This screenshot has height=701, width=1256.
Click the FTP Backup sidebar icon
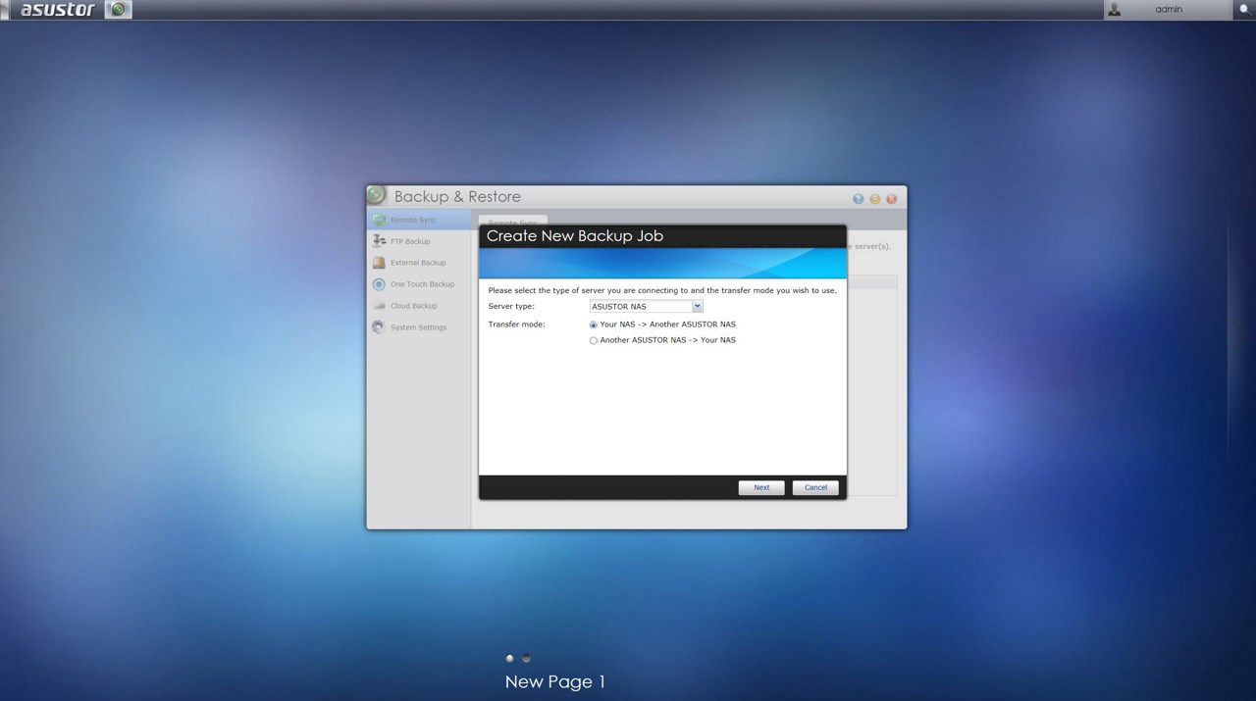tap(379, 241)
